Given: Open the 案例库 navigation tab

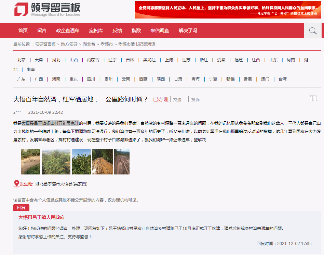Looking at the screenshot, I should click(x=96, y=31).
